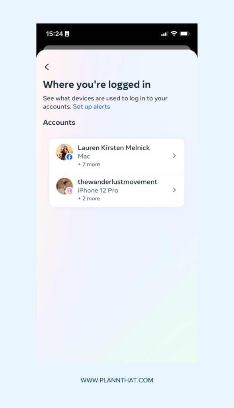The image size is (234, 408).
Task: Expand Lauren Kirsten Melnick's row via right chevron
Action: coord(174,156)
